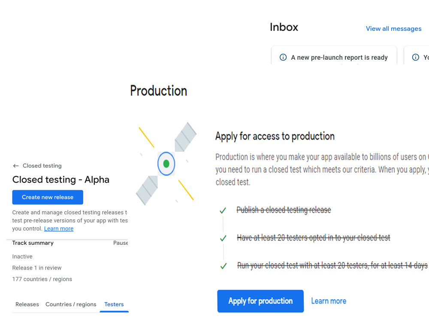Viewport: 429px width, 322px height.
Task: Click the Closed testing - Alpha title
Action: (61, 179)
